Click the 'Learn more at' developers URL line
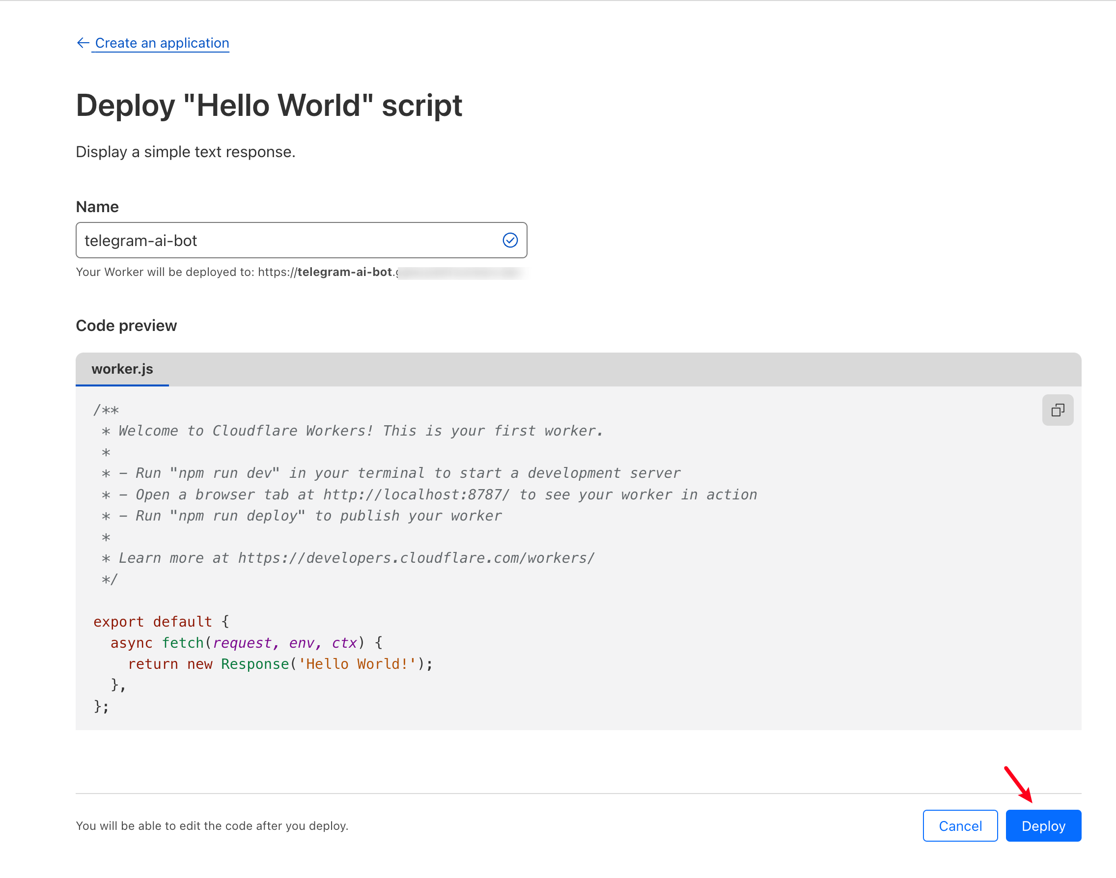 pos(348,558)
